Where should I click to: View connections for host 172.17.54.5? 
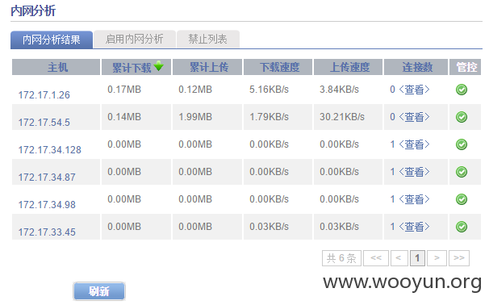click(414, 117)
